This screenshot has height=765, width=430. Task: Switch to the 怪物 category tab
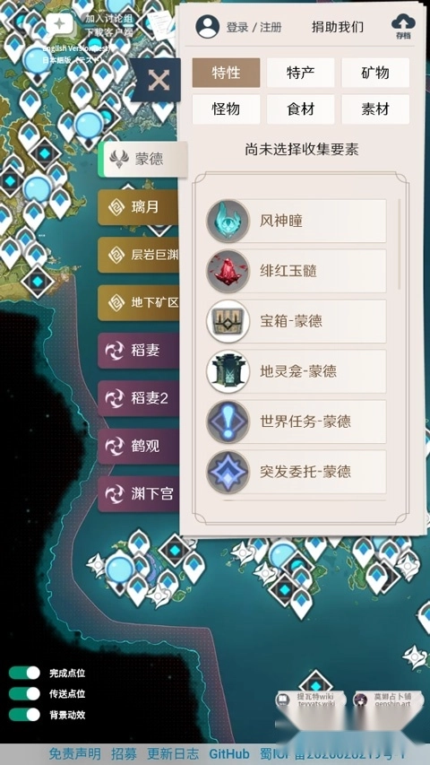[x=226, y=109]
